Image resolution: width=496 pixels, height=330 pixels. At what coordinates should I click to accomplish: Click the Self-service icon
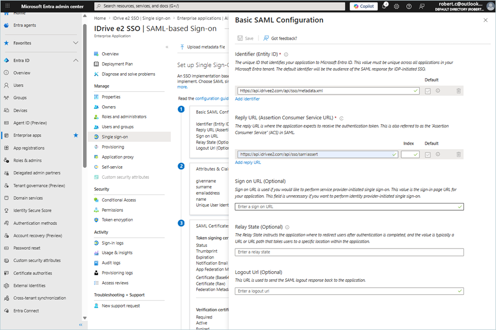tap(96, 167)
